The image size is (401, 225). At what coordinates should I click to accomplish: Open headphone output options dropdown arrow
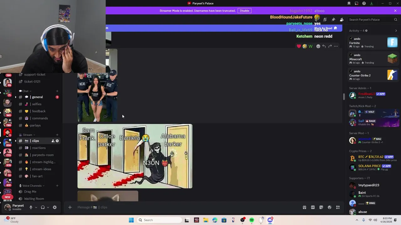click(x=48, y=207)
